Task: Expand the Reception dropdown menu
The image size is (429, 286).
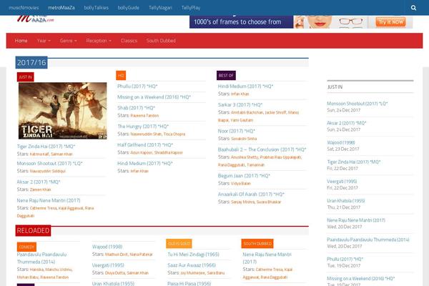Action: point(99,41)
